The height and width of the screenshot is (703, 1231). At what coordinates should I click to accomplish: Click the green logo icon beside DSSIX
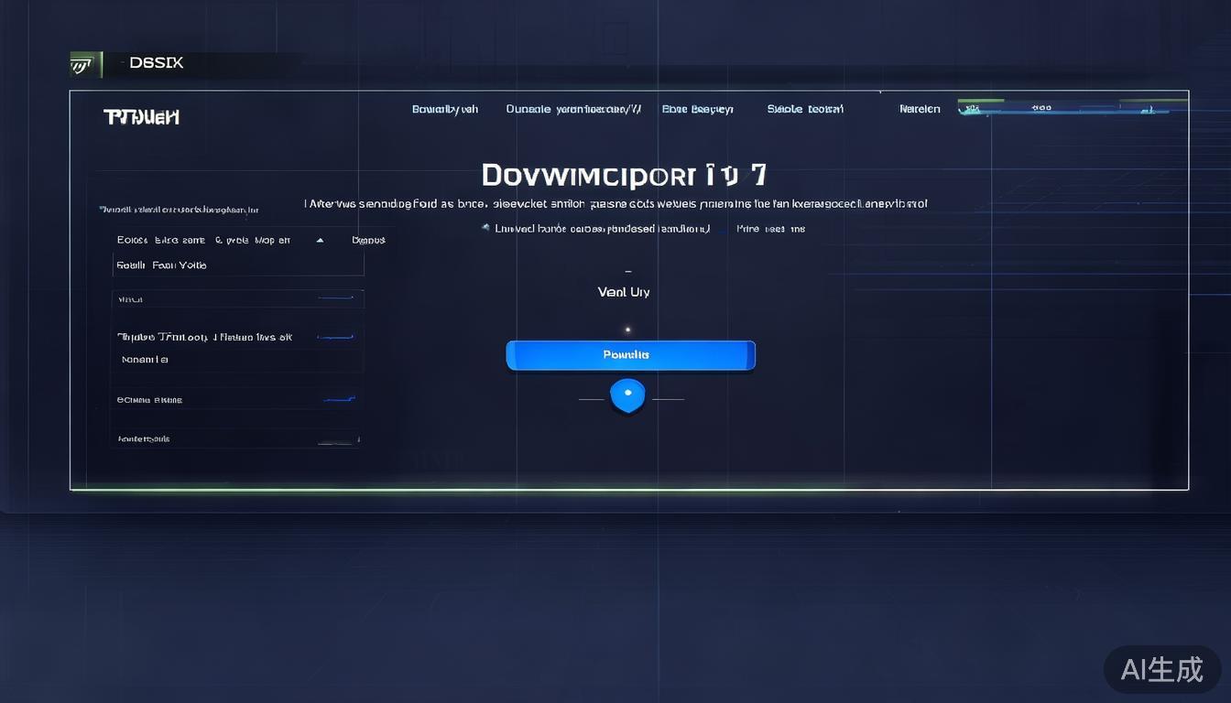tap(82, 63)
